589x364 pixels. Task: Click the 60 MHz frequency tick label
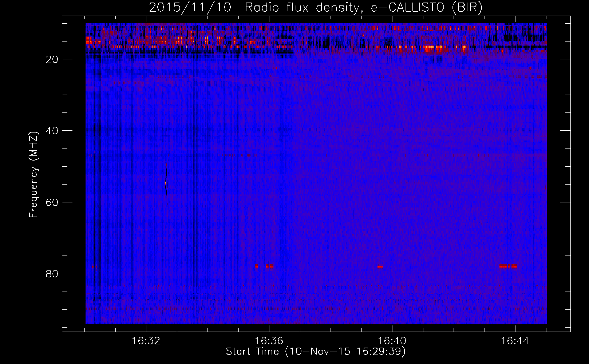(x=52, y=202)
